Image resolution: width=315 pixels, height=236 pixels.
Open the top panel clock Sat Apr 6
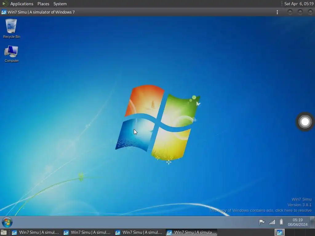[299, 4]
